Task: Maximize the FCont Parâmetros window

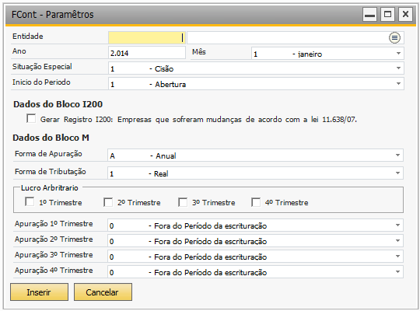Action: click(387, 14)
